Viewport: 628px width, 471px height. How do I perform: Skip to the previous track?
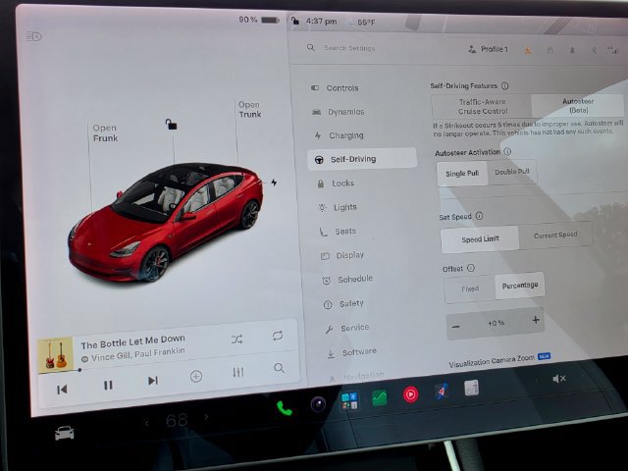[x=62, y=390]
